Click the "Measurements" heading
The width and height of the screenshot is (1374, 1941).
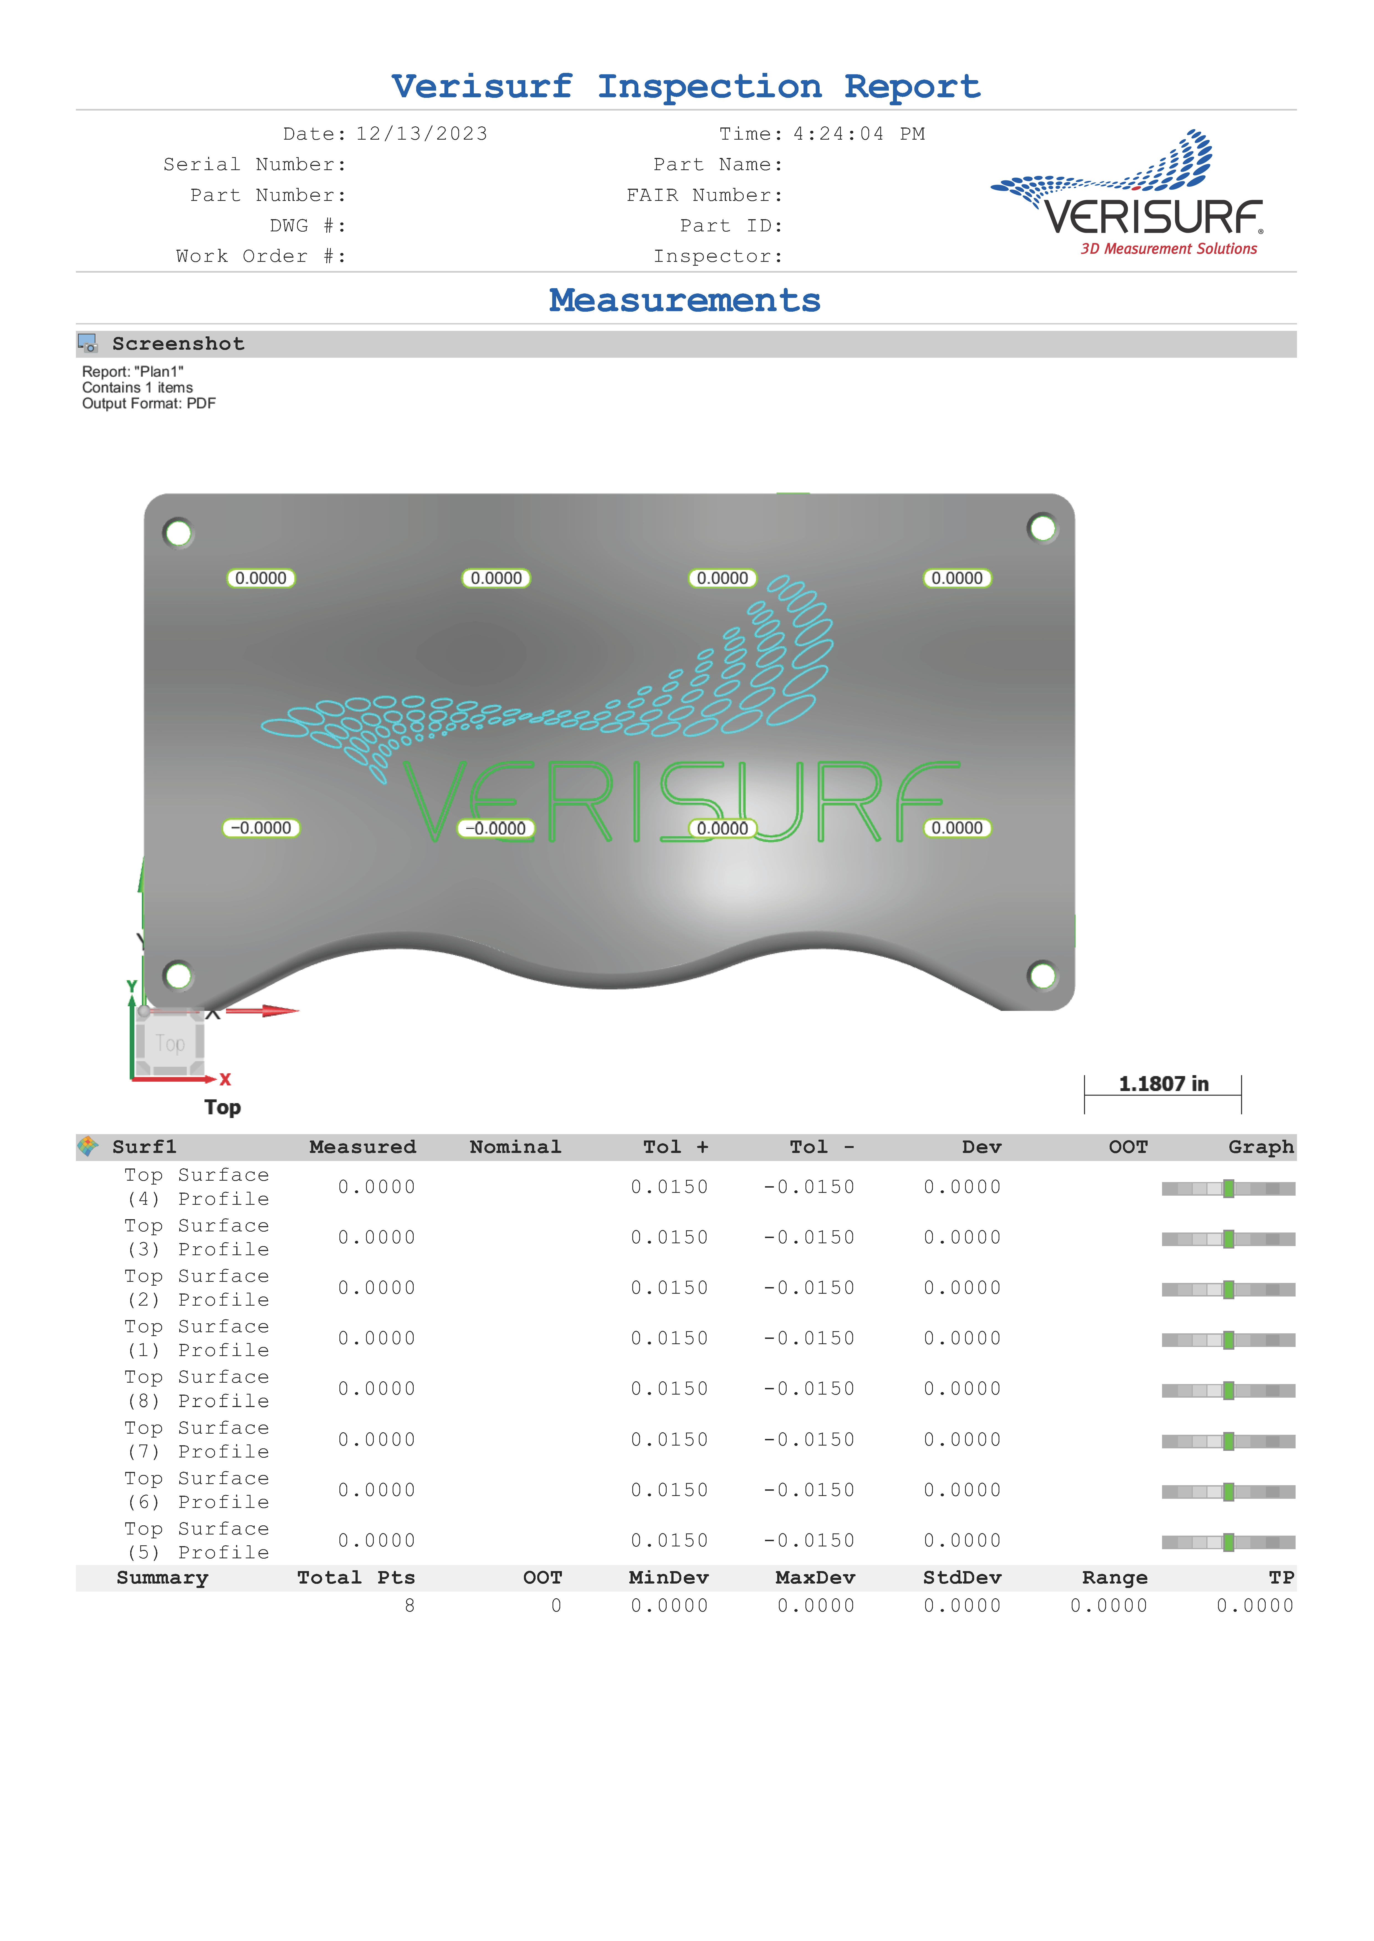[685, 300]
